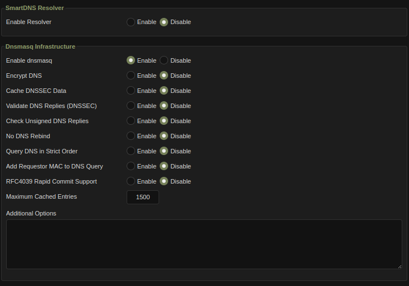Select Disable for Encrypt DNS

(x=164, y=76)
